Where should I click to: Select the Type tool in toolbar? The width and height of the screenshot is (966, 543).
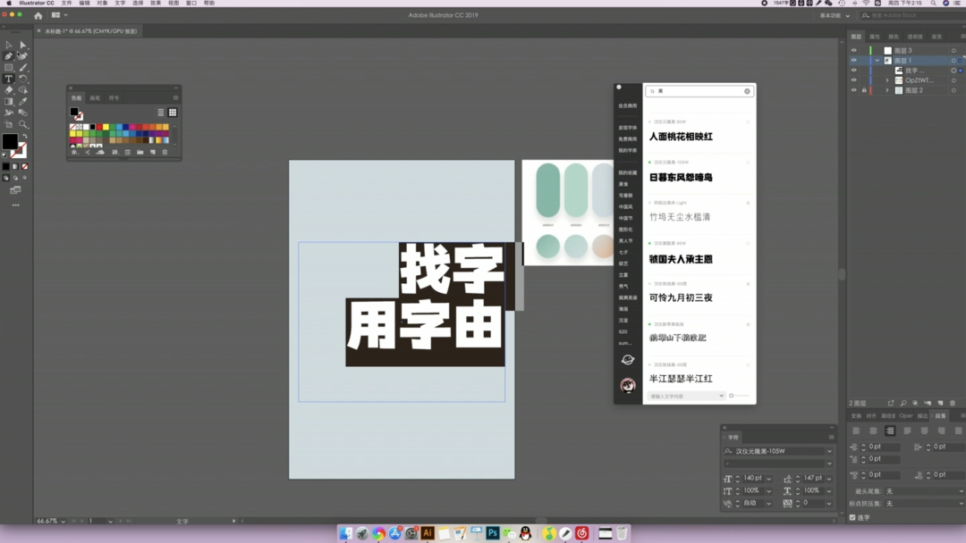[x=9, y=79]
